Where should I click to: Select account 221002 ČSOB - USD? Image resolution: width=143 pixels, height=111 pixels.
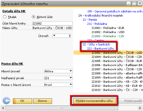coord(108,53)
